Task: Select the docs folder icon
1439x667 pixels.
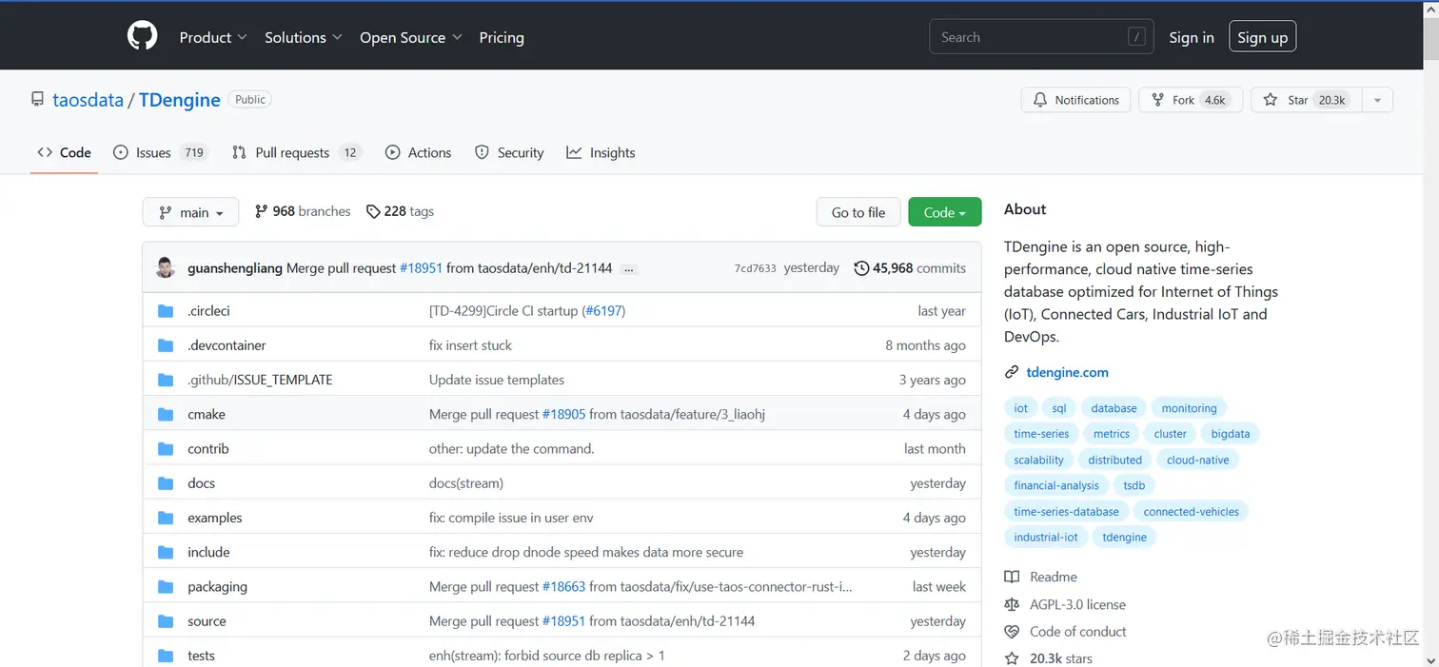Action: [x=166, y=483]
